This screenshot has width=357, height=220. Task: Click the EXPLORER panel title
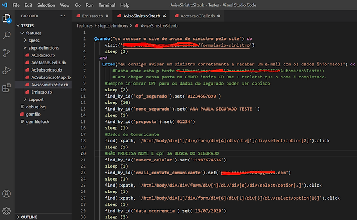pyautogui.click(x=29, y=16)
